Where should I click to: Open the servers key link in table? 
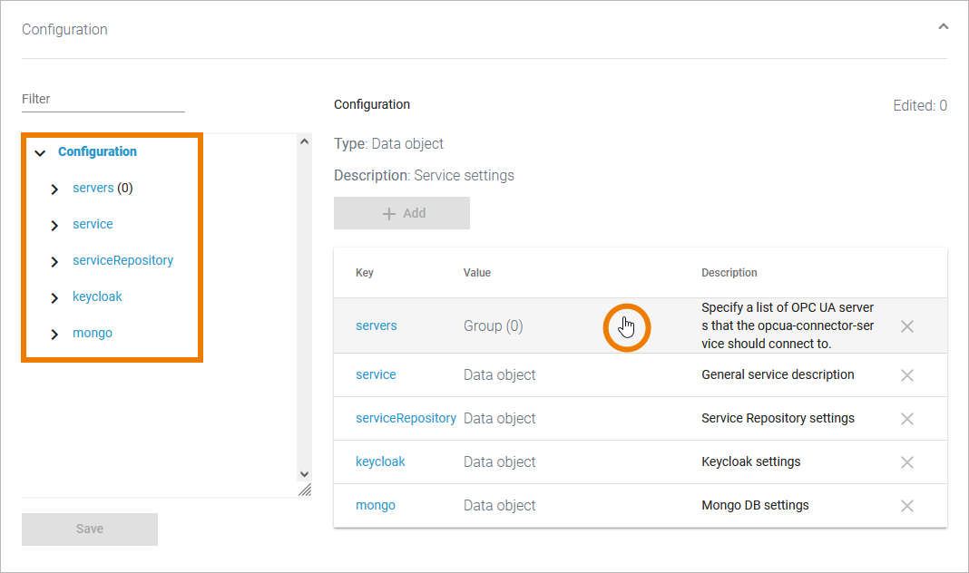click(x=377, y=325)
